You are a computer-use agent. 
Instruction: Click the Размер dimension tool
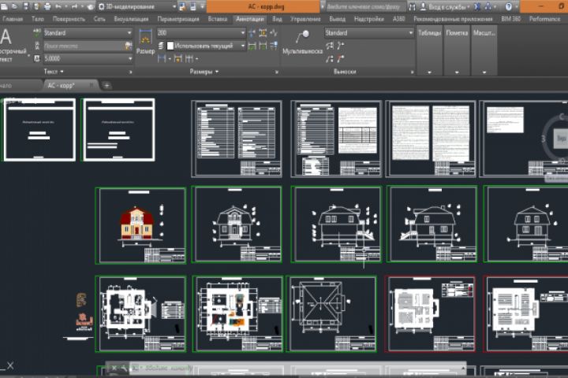pyautogui.click(x=145, y=42)
